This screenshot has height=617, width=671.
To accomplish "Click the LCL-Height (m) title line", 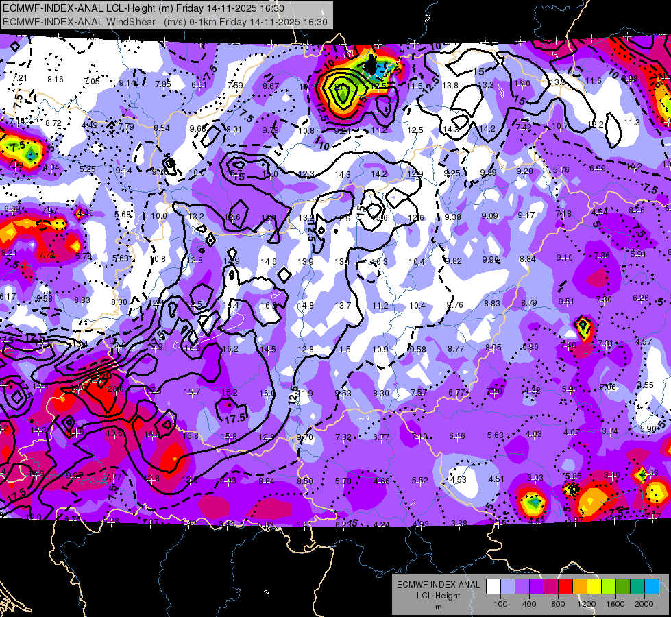I will pos(143,8).
